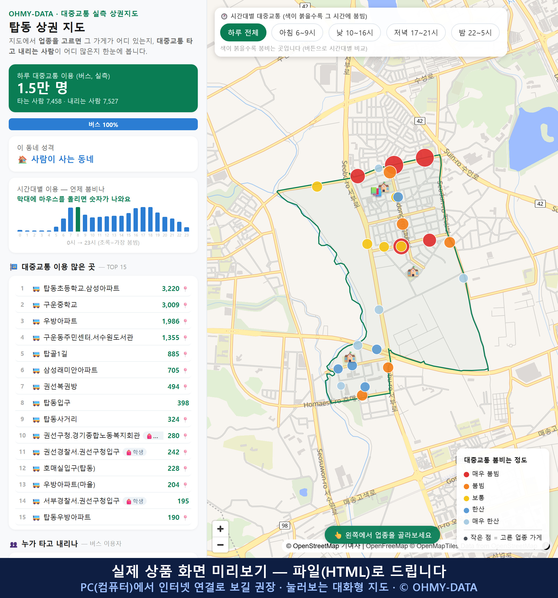Click the yellow 보통 legend dot
The height and width of the screenshot is (598, 558).
pyautogui.click(x=466, y=499)
